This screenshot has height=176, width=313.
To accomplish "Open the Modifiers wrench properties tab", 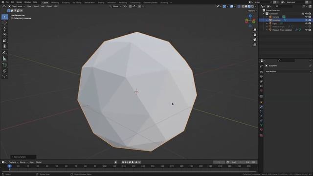I will (x=261, y=107).
